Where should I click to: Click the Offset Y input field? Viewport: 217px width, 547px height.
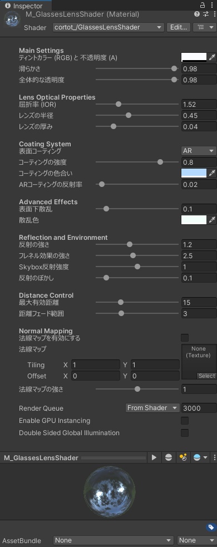coord(155,376)
